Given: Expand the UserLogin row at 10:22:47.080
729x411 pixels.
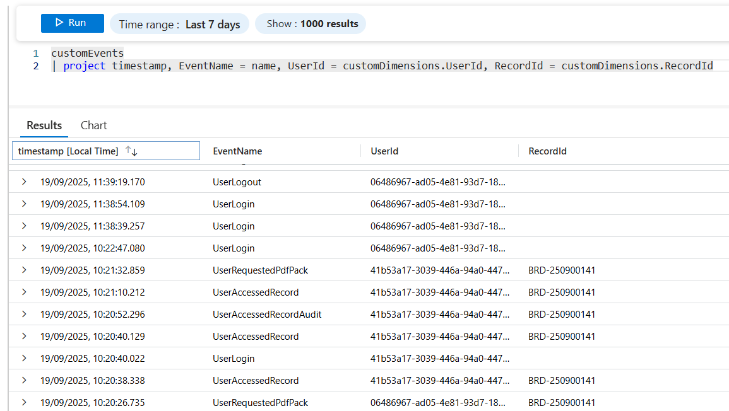Looking at the screenshot, I should pyautogui.click(x=24, y=248).
